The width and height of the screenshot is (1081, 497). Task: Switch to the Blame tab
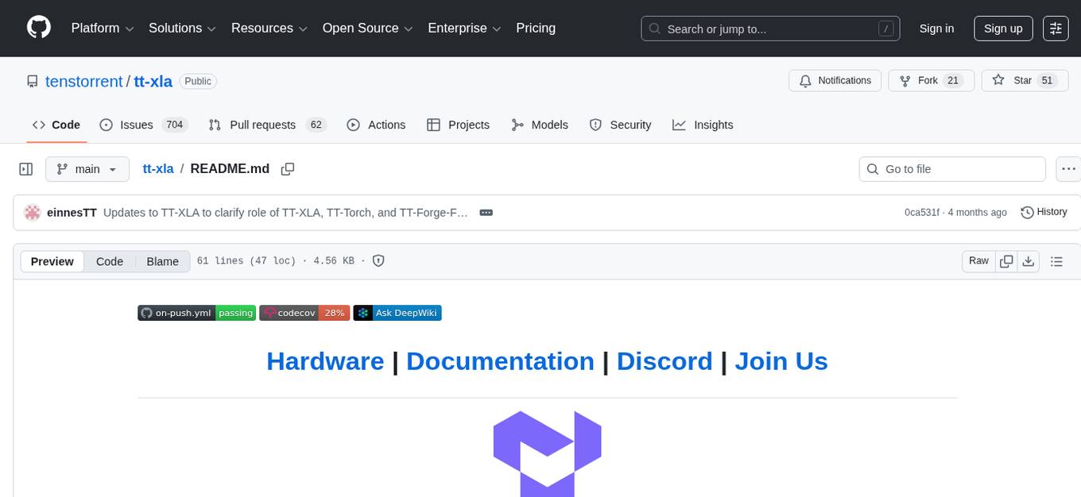point(162,261)
